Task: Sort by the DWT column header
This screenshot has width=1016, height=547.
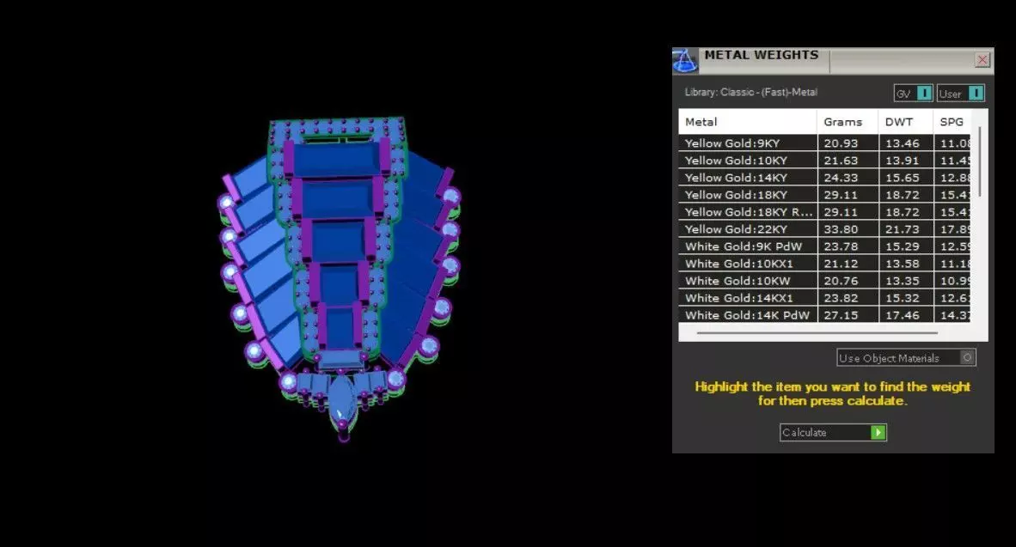Action: [905, 122]
